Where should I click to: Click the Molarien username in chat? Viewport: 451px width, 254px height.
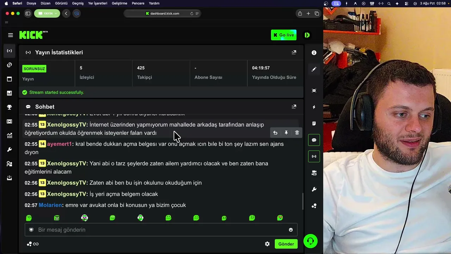click(x=50, y=205)
